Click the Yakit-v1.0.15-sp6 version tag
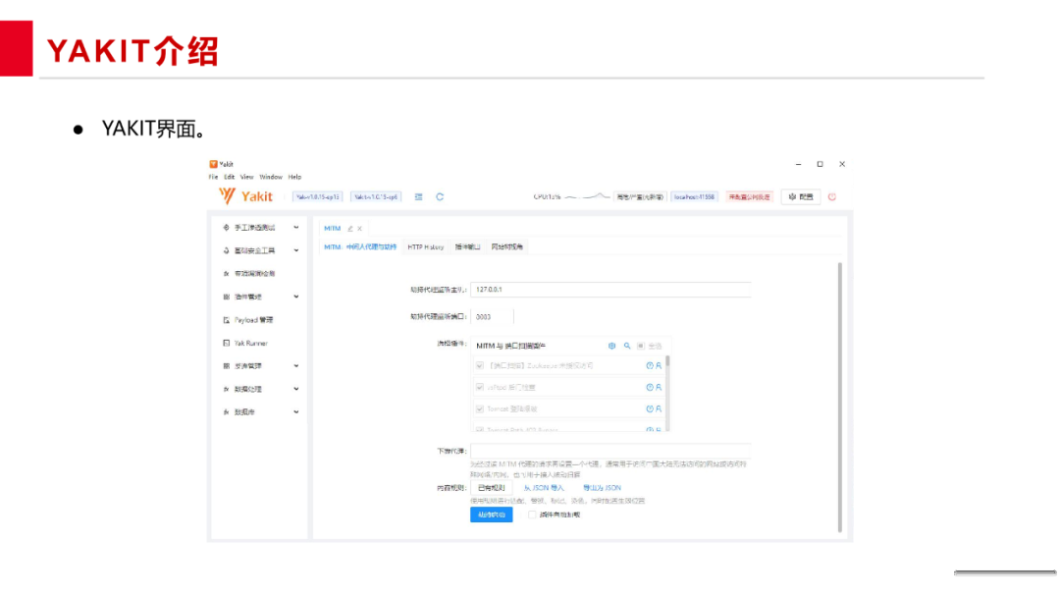 coord(376,196)
